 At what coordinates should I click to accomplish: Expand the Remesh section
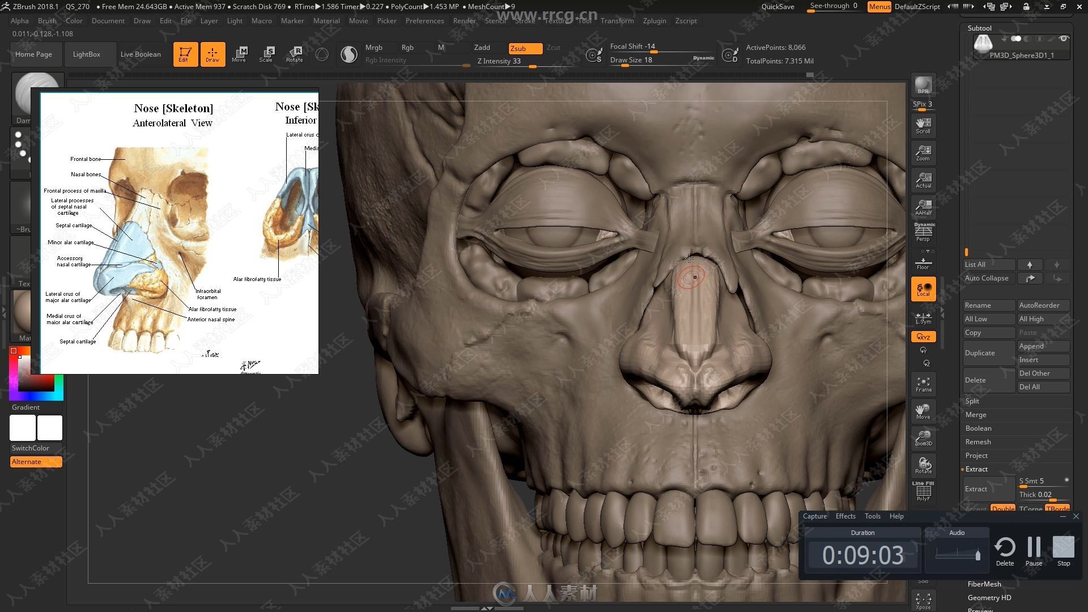pos(978,442)
